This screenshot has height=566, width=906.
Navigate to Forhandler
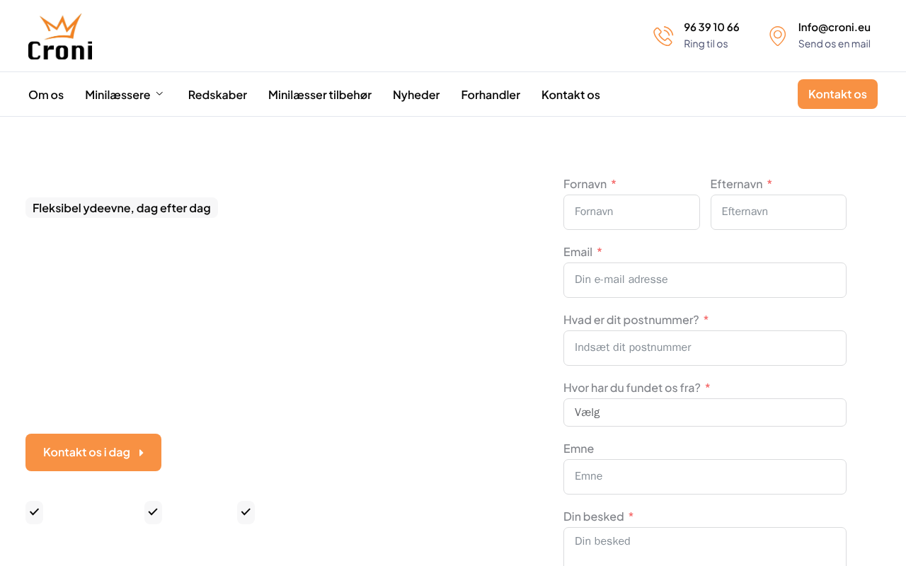491,95
